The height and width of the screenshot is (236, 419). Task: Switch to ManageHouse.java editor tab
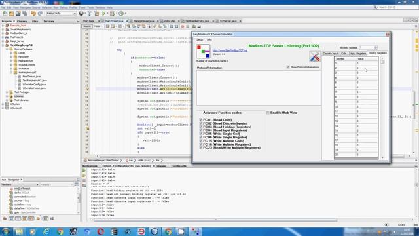coord(143,21)
